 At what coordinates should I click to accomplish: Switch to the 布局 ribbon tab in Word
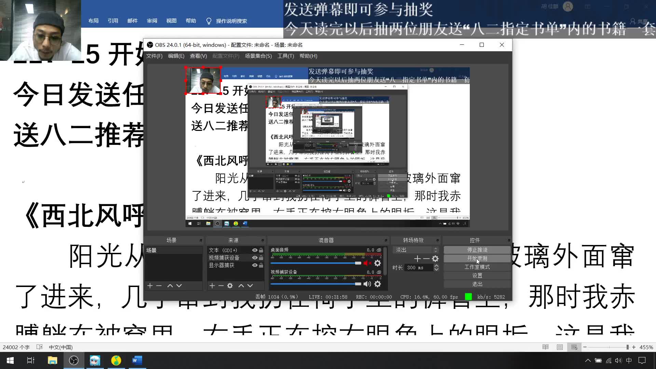tap(94, 21)
